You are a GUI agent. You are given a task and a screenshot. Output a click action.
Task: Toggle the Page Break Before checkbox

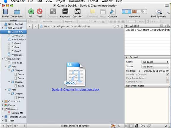(167, 78)
